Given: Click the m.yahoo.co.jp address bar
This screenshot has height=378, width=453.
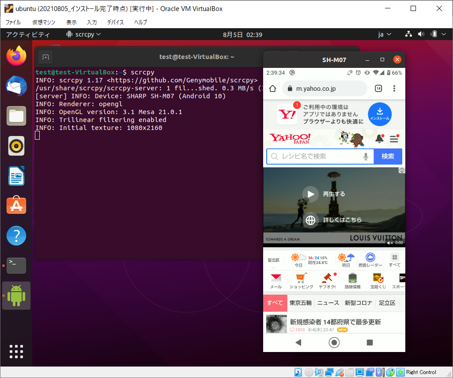Looking at the screenshot, I should click(x=325, y=89).
